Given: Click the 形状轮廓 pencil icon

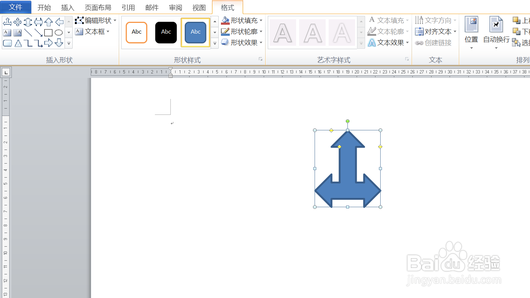Looking at the screenshot, I should click(225, 32).
